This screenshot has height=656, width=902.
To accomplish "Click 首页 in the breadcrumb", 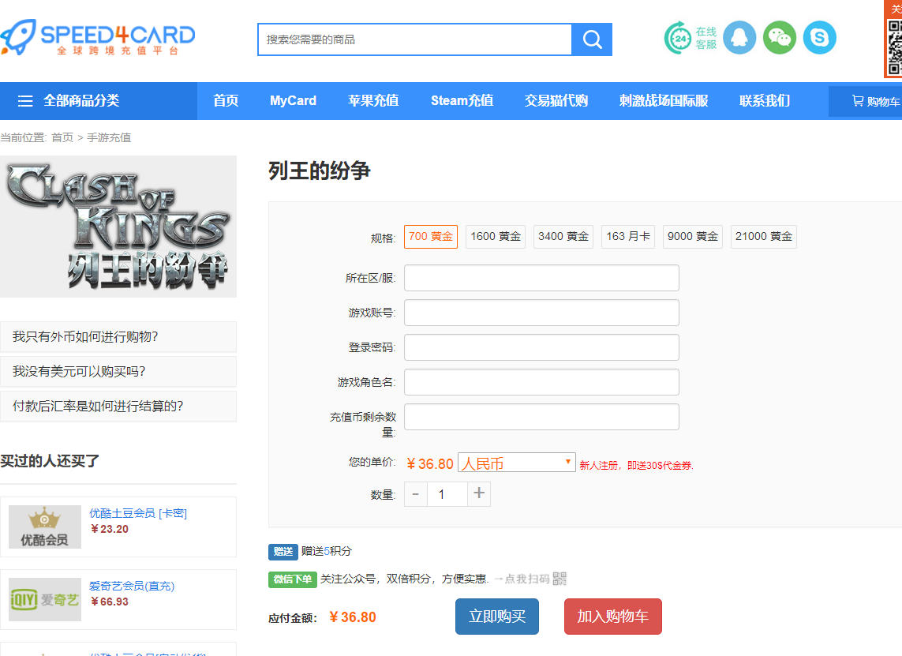I will [62, 137].
